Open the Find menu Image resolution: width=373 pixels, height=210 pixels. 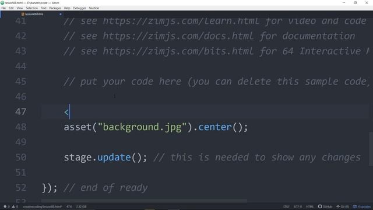pos(43,8)
